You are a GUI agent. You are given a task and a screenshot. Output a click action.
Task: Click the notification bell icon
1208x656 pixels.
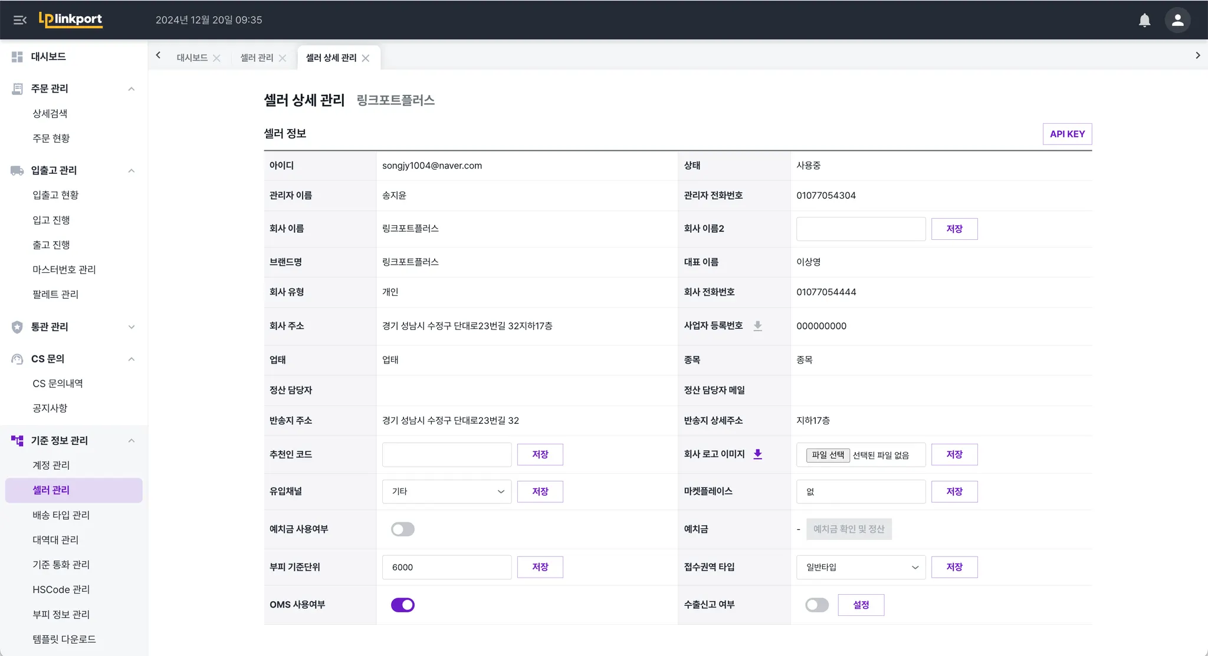coord(1144,20)
